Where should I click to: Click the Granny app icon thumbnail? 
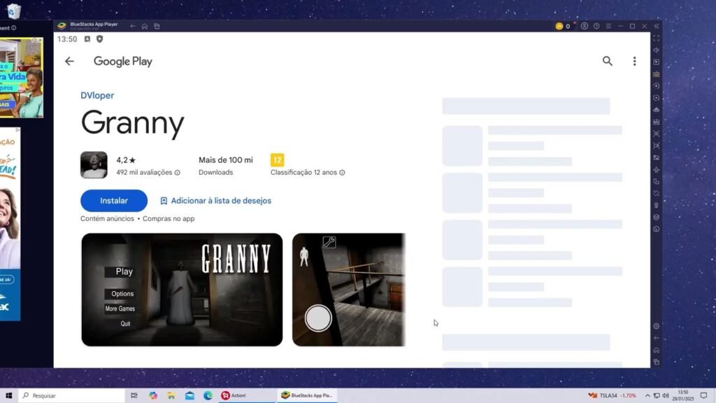click(94, 165)
